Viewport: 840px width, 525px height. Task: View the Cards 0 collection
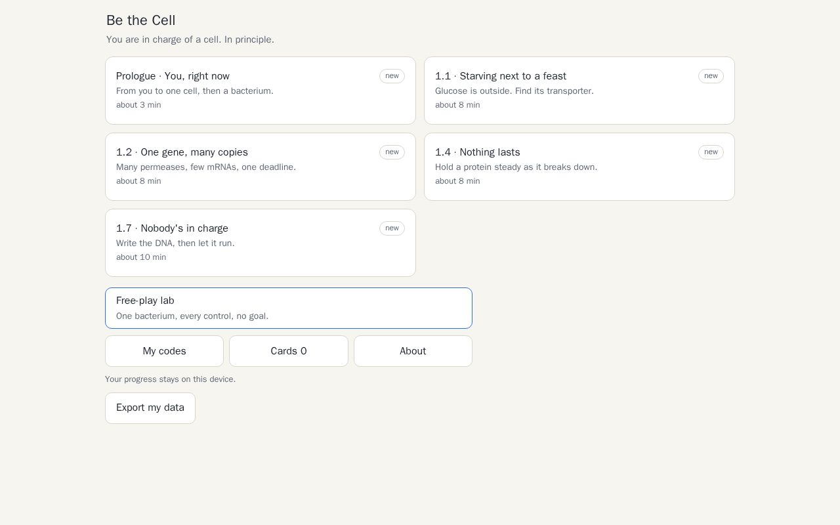click(289, 351)
